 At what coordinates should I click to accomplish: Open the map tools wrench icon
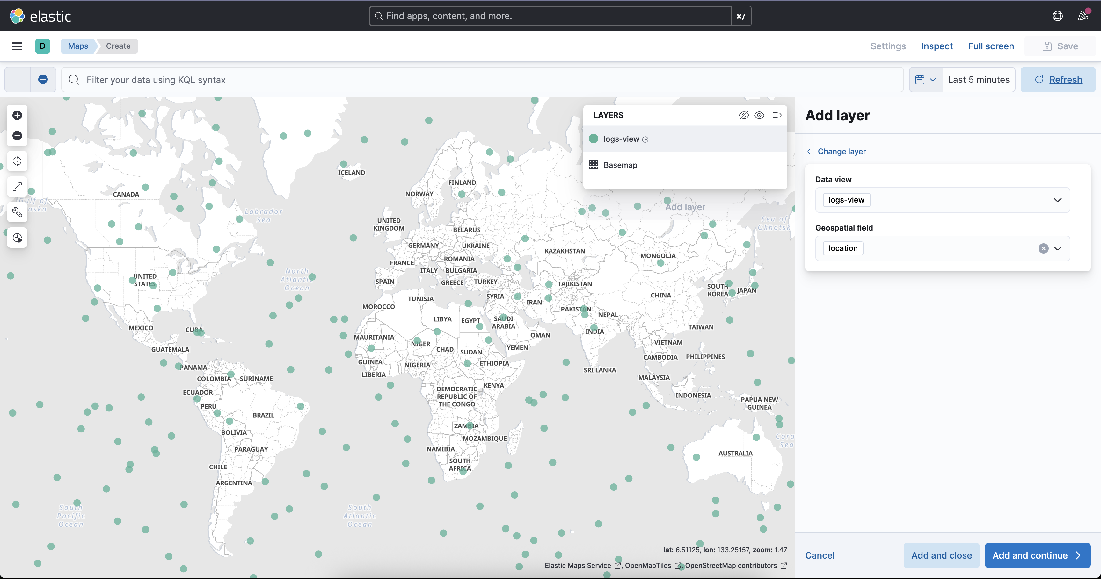tap(17, 212)
